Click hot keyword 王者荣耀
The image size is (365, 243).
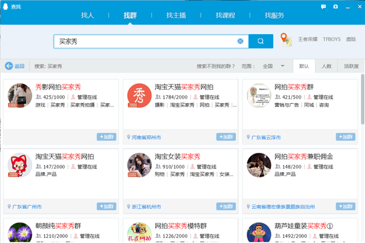pos(308,39)
